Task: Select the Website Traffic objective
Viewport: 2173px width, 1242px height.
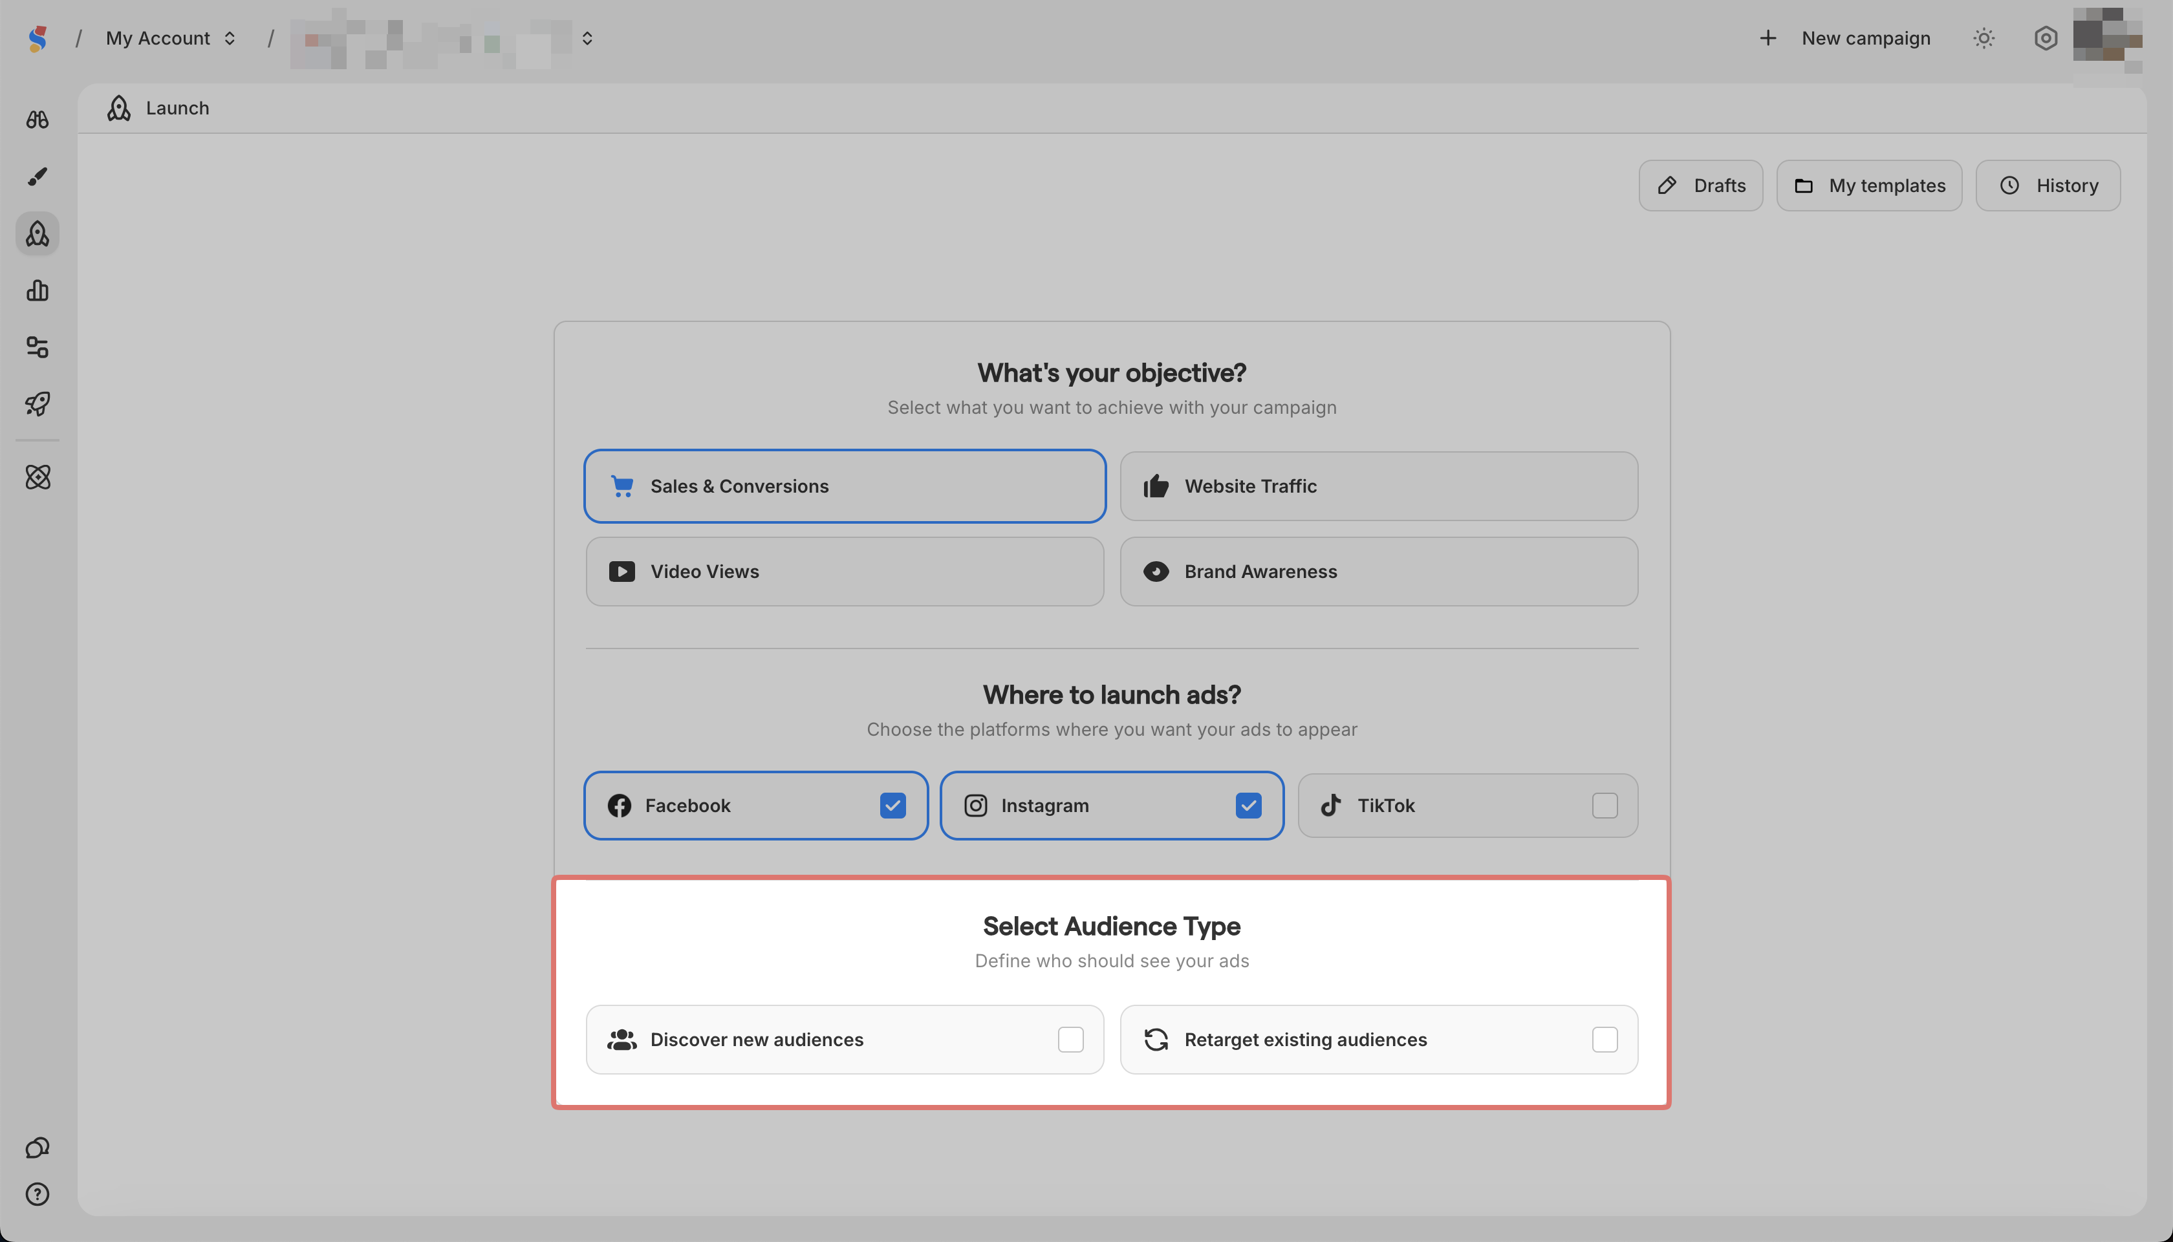Action: [x=1378, y=486]
